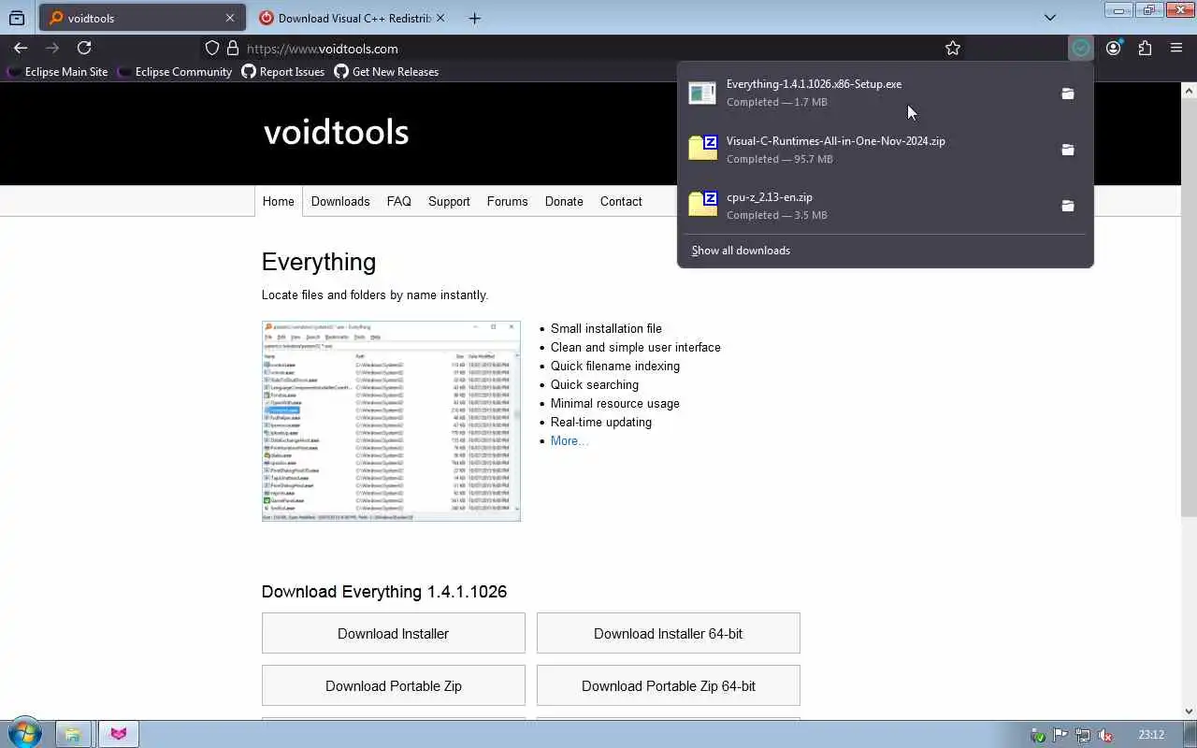Open the Eclipse Main Site bookmark

(58, 72)
